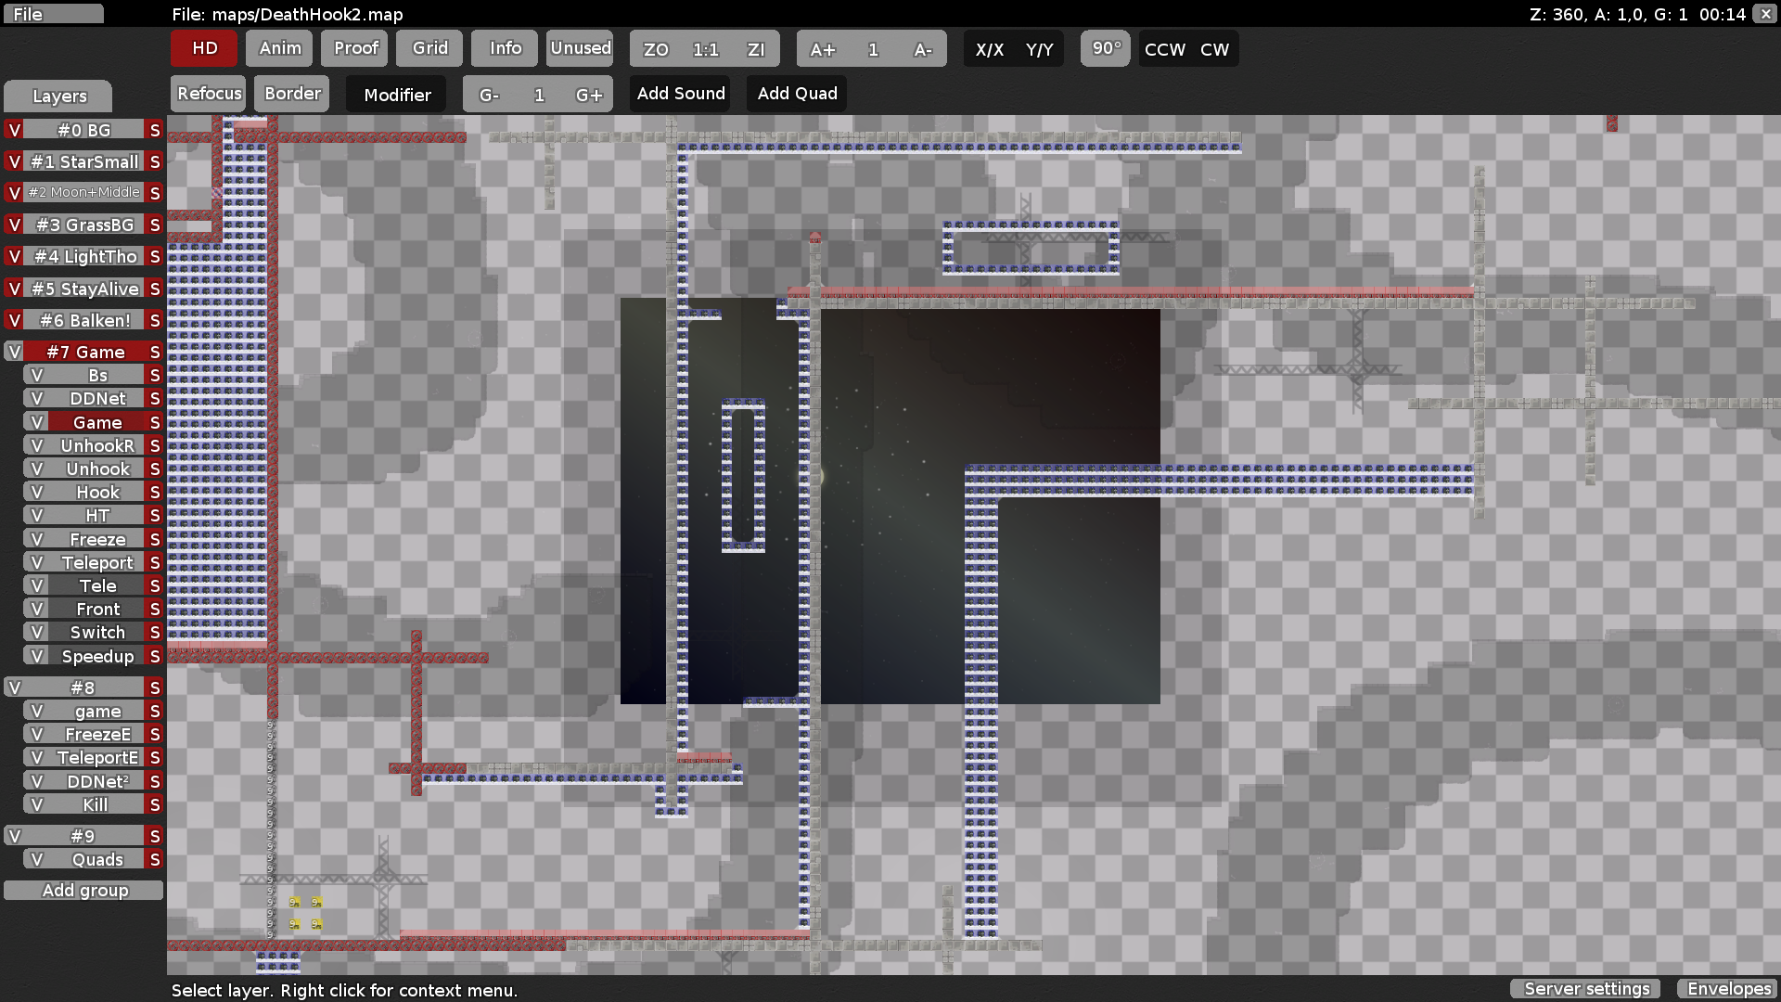Toggle HD layers rendering
This screenshot has width=1781, height=1002.
[203, 48]
